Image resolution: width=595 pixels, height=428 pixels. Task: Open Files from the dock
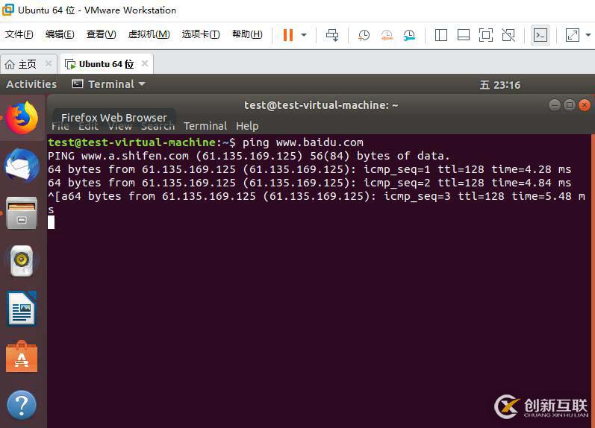(x=22, y=213)
